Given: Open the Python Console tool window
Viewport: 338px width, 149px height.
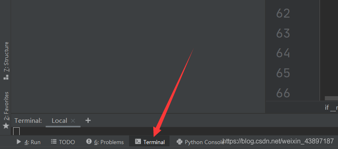Looking at the screenshot, I should coord(200,142).
